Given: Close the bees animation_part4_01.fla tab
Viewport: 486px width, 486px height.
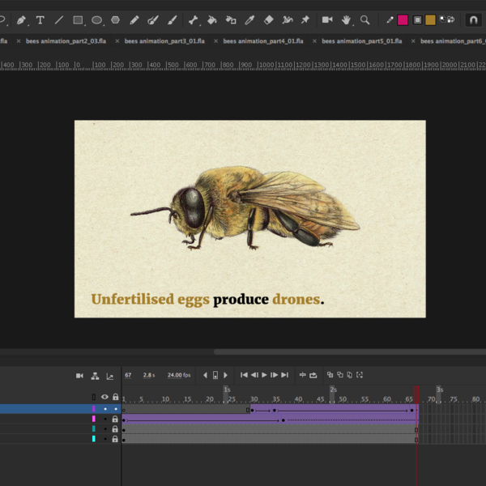Looking at the screenshot, I should click(x=216, y=41).
